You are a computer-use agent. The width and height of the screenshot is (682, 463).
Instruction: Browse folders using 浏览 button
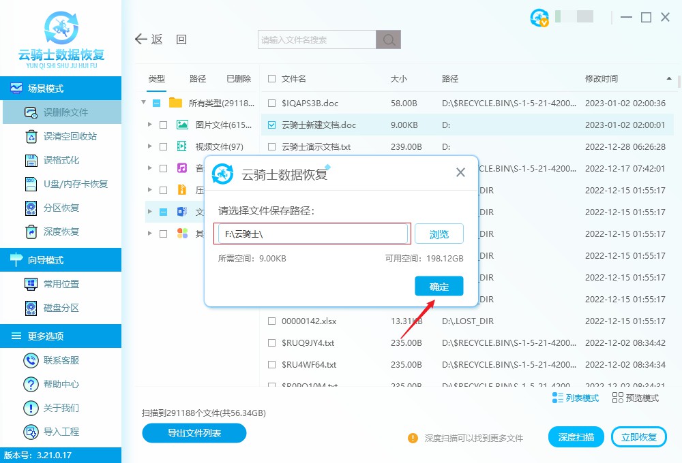[439, 234]
